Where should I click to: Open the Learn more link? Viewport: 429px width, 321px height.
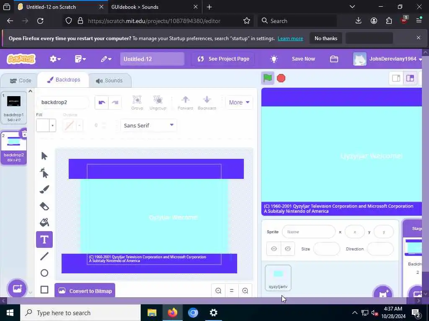pos(290,38)
